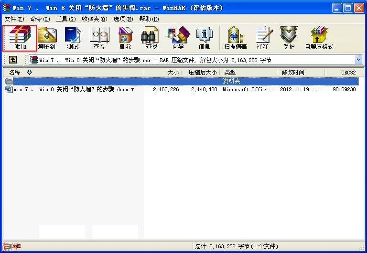This screenshot has width=367, height=253.
Task: Run the 测试 (Test) archive tool
Action: coord(73,38)
